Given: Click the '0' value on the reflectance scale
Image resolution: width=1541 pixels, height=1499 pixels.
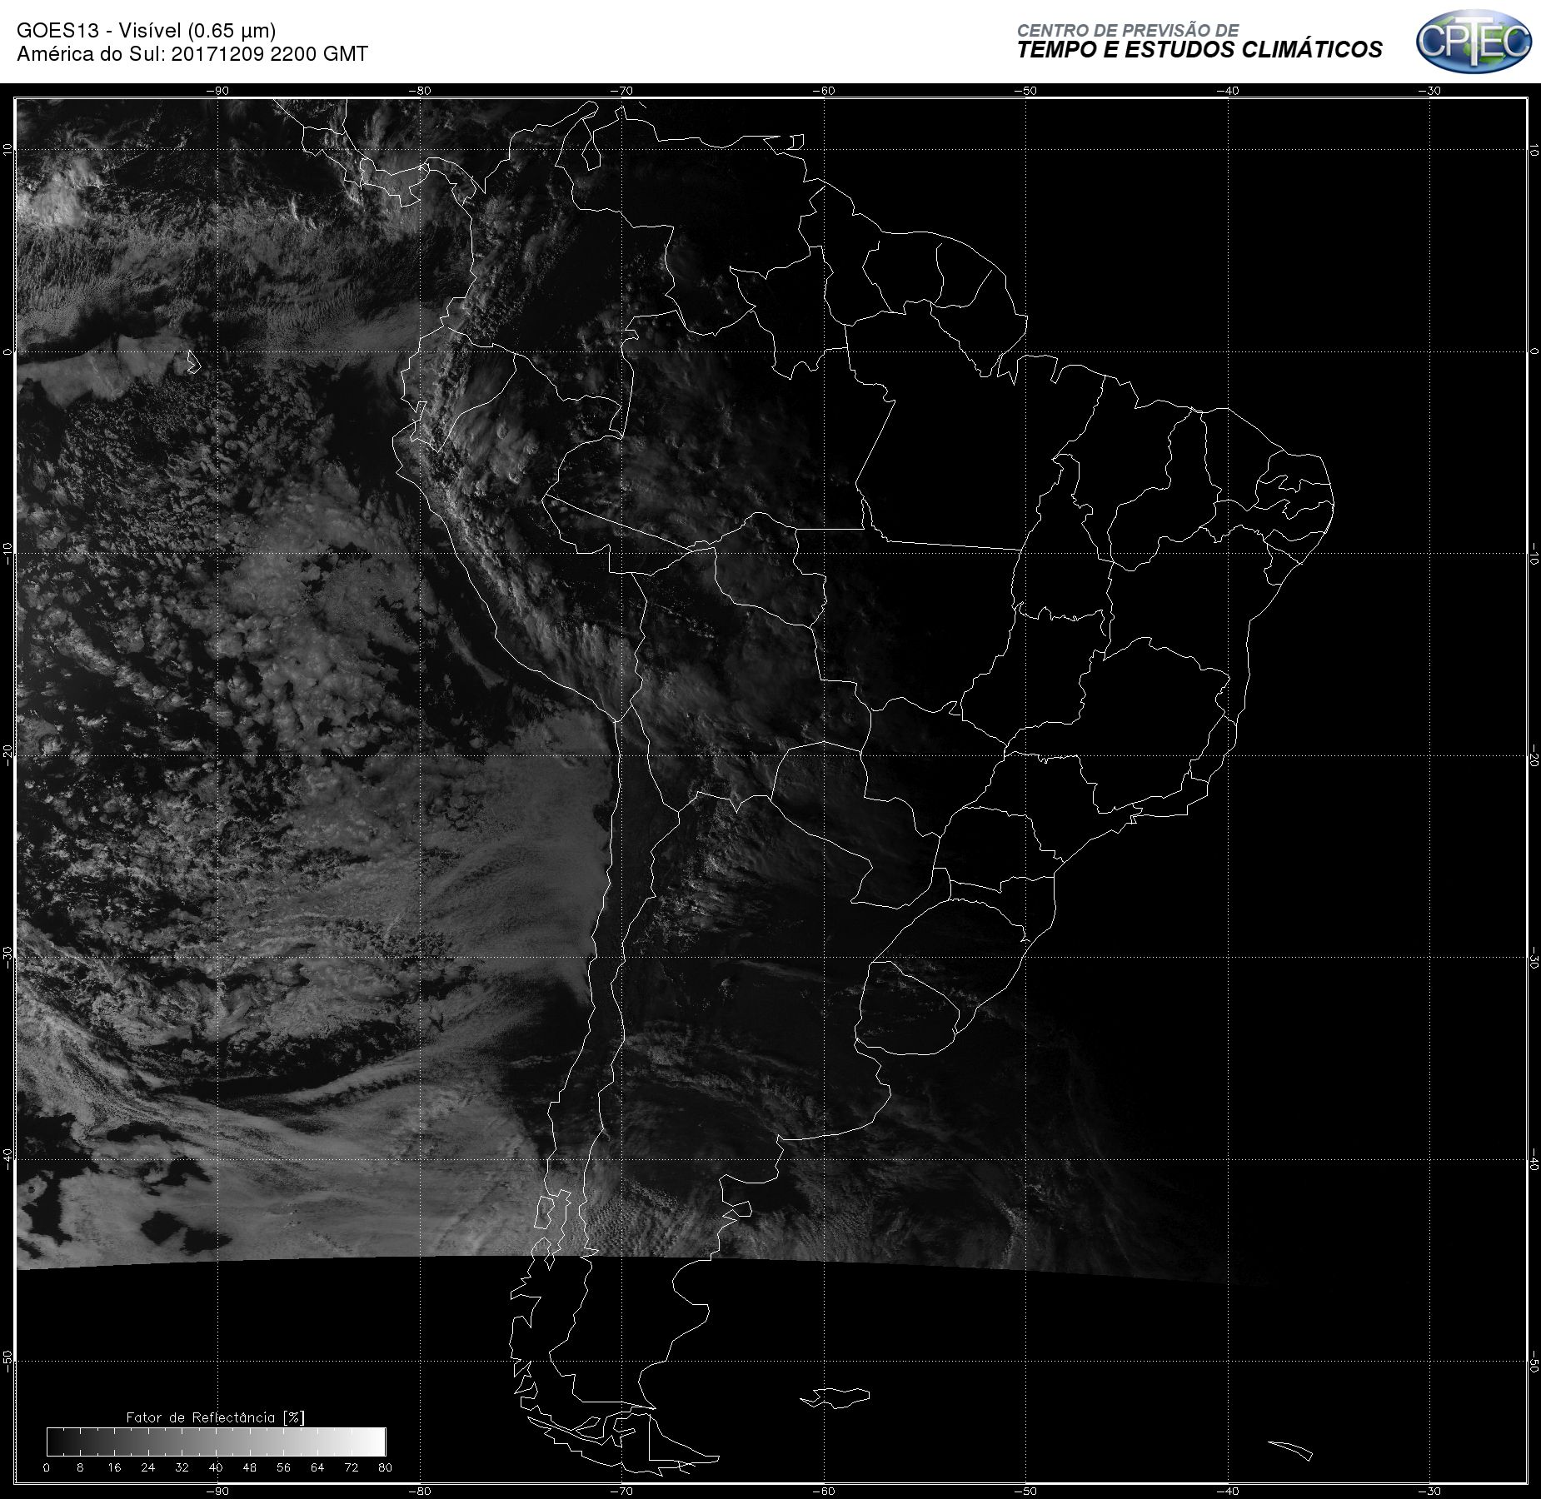Looking at the screenshot, I should coord(47,1467).
